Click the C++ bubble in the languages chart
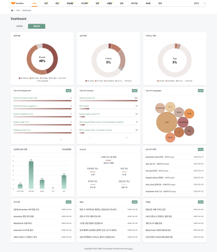The height and width of the screenshot is (252, 217). point(170,107)
